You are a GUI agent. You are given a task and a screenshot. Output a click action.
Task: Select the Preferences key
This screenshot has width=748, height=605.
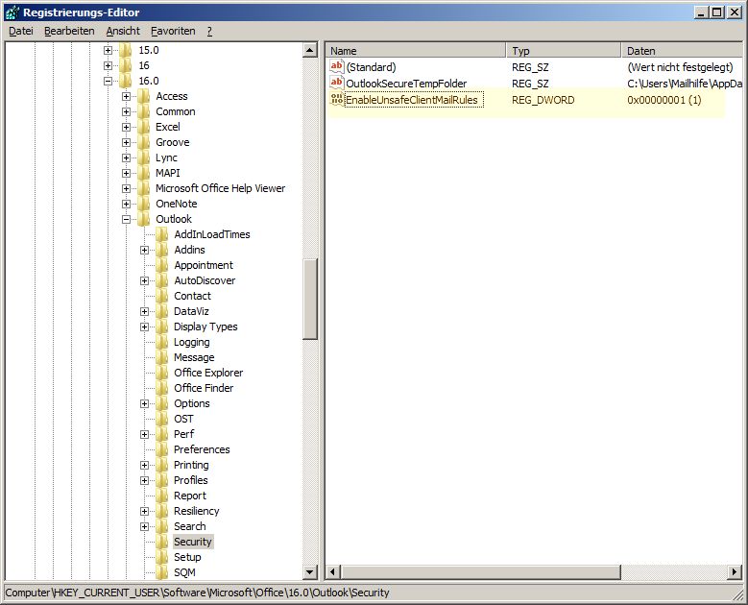click(x=202, y=449)
